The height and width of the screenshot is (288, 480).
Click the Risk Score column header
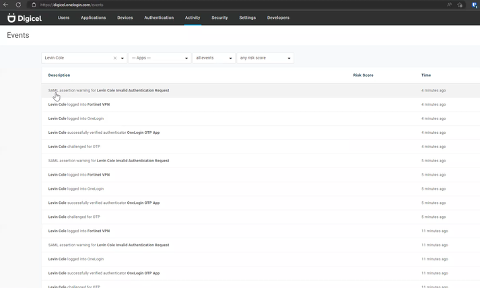(x=364, y=75)
